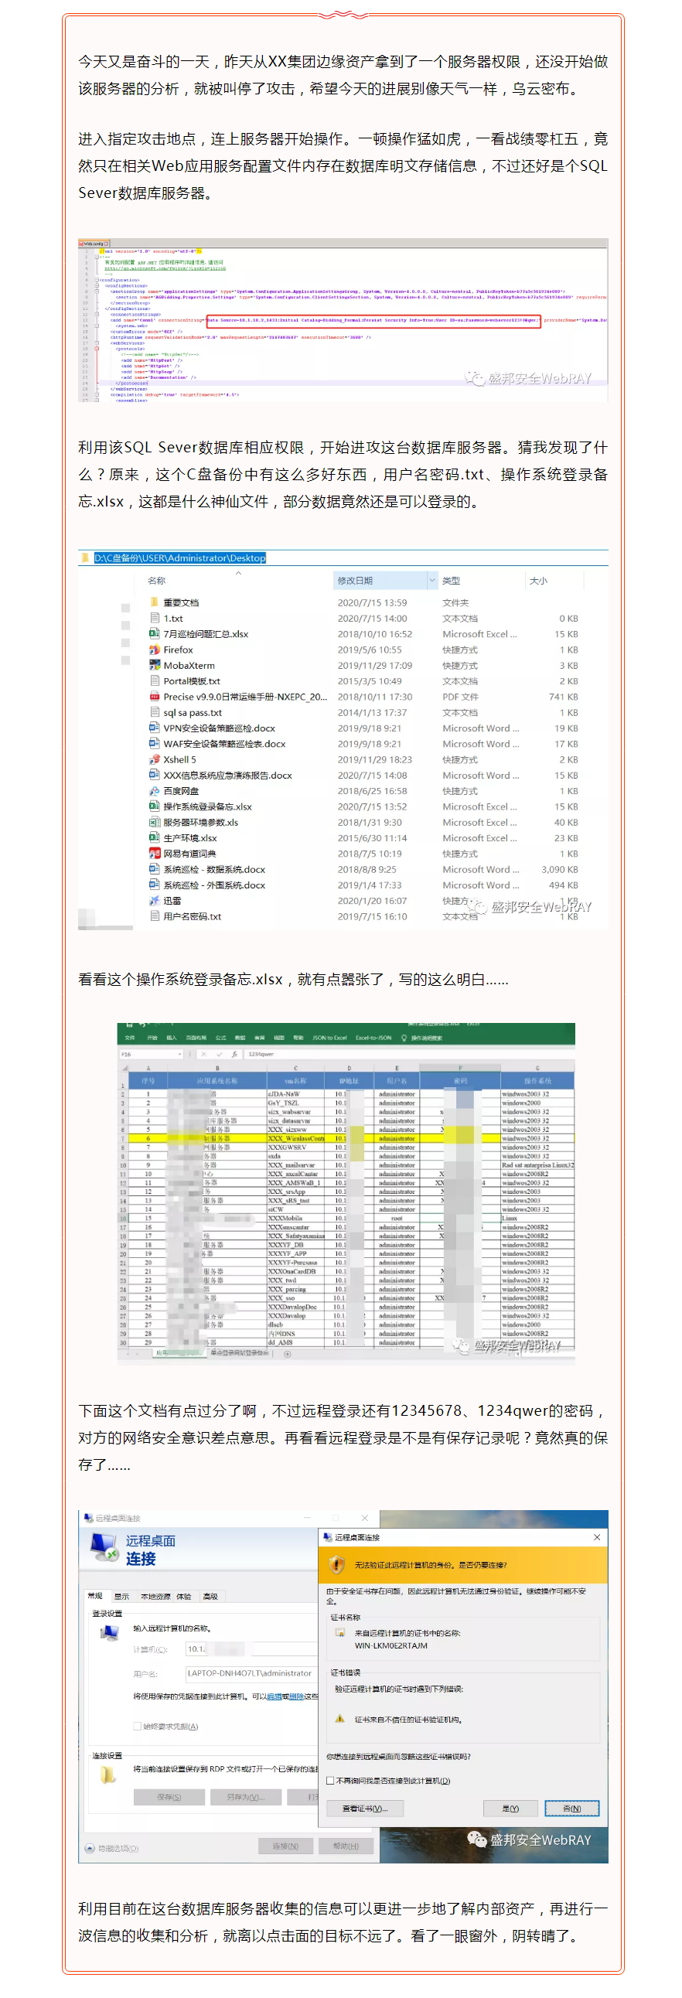Screen dimensions: 682x1998
Task: Open the Excel 插入 ribbon tab
Action: pos(172,1038)
